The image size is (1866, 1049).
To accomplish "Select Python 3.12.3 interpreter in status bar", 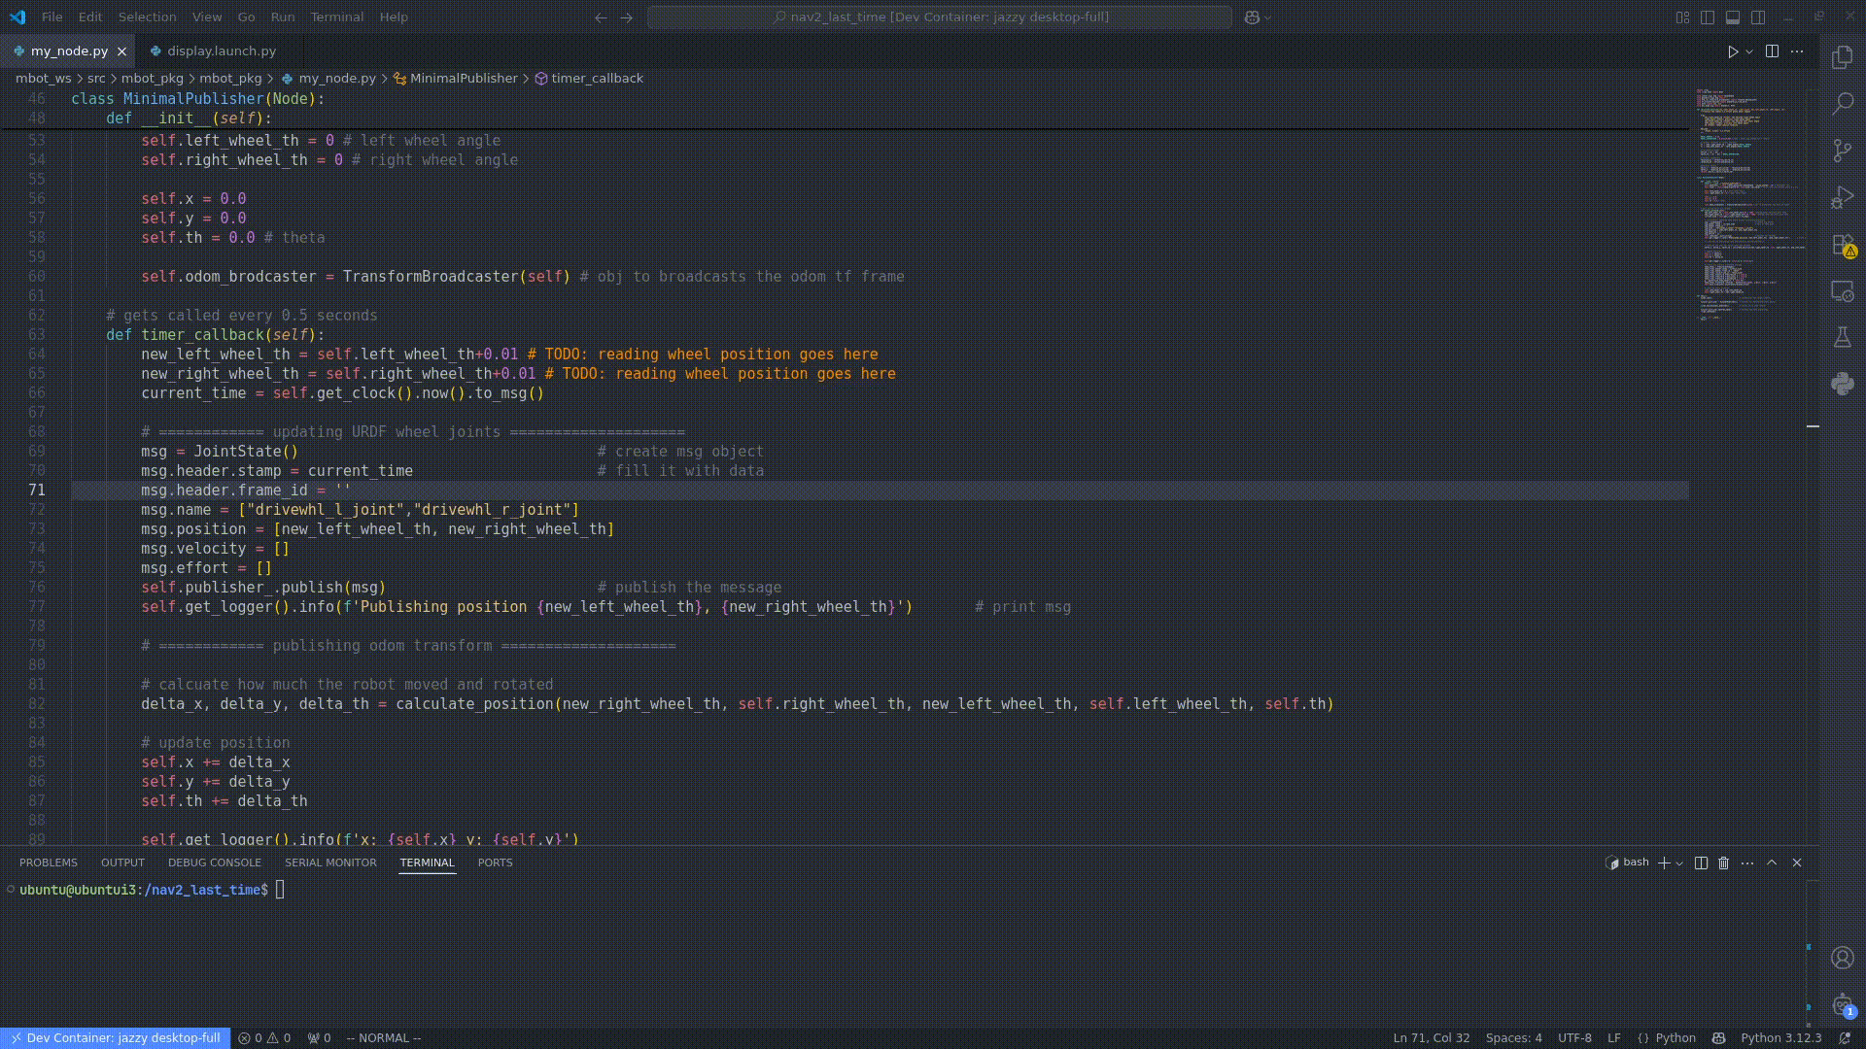I will tap(1780, 1038).
